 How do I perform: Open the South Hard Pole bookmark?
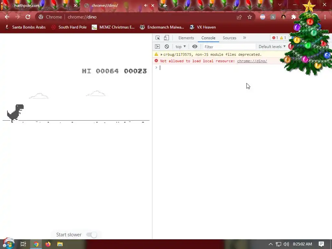pyautogui.click(x=69, y=27)
